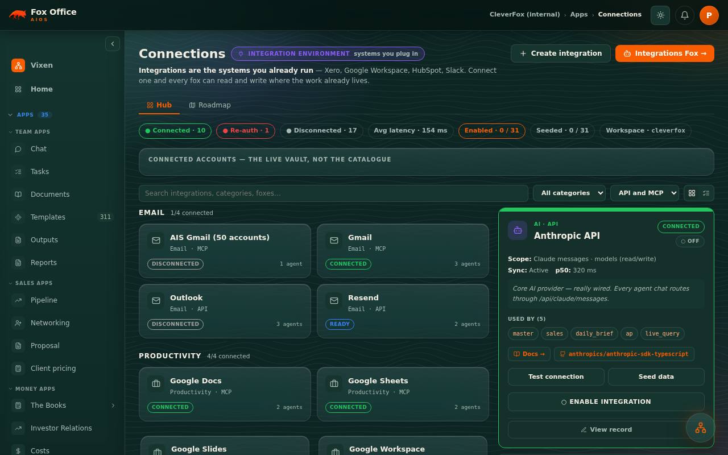Screen dimensions: 728x455
Task: Click the Documents book icon
Action: (18, 195)
